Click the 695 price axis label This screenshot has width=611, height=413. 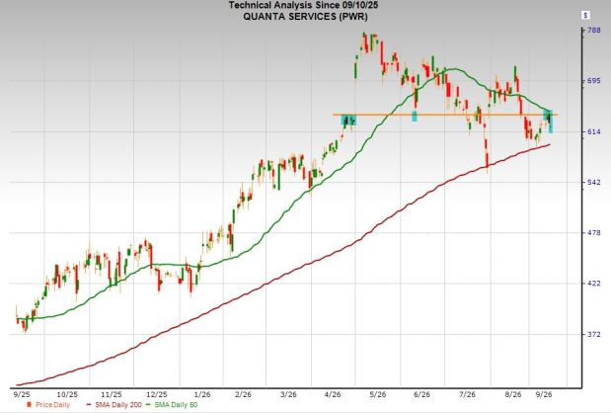[596, 80]
